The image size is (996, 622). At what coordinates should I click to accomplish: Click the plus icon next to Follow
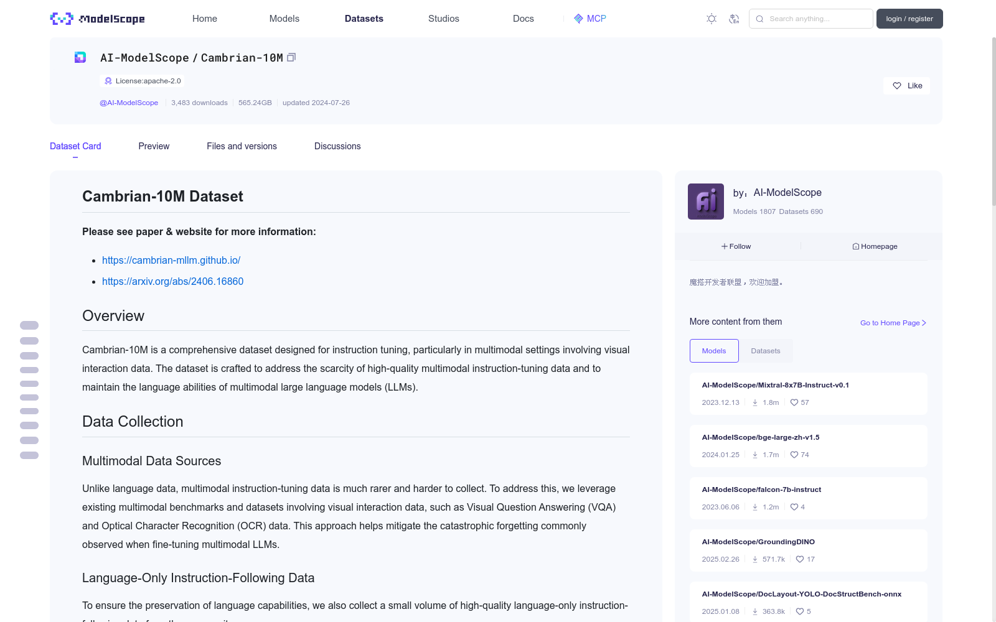pos(725,246)
